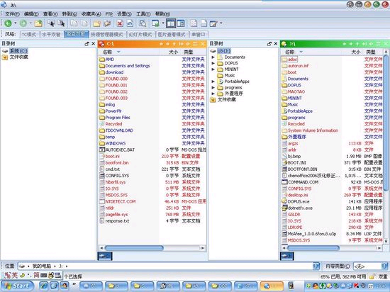
Task: Click the Undo toolbar icon
Action: click(x=130, y=23)
